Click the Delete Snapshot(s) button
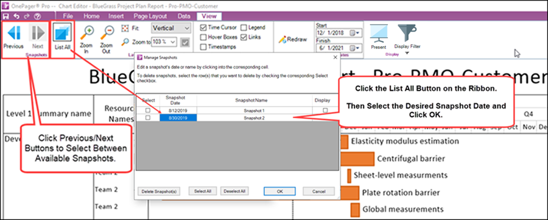The width and height of the screenshot is (548, 220). click(x=159, y=191)
